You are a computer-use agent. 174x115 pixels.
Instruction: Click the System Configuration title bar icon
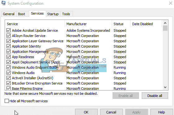3,3
